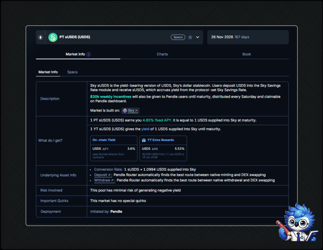The height and width of the screenshot is (250, 323).
Task: Click the $30k weekly incentives text
Action: pos(111,97)
